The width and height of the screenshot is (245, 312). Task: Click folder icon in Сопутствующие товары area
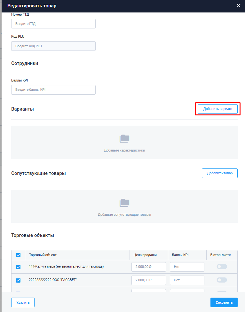pyautogui.click(x=124, y=203)
